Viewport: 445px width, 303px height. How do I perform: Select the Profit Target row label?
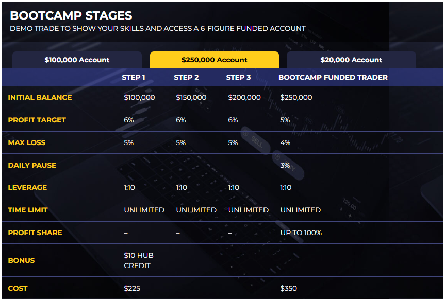[x=37, y=120]
